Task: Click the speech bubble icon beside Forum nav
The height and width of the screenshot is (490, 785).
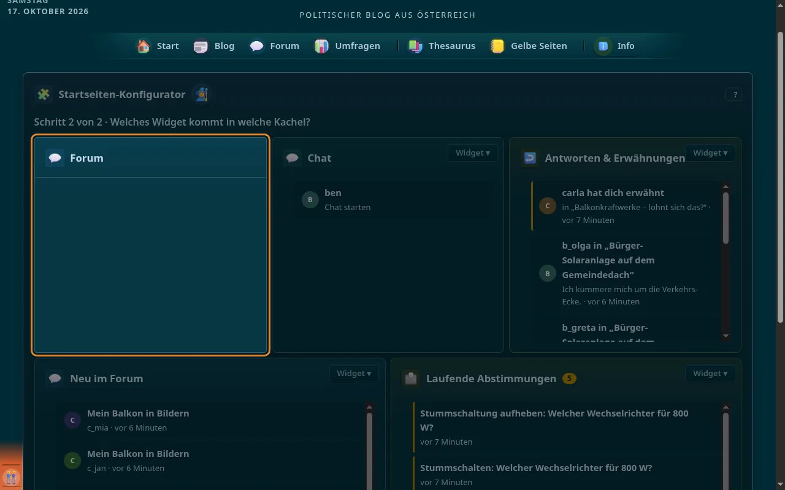Action: 257,46
